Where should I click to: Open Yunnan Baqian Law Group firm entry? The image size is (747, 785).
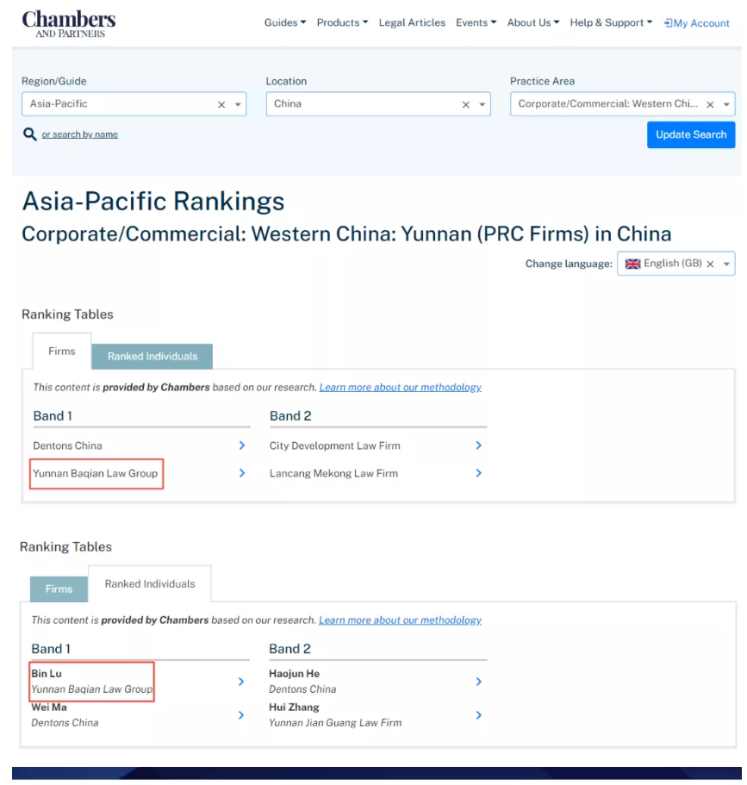95,473
